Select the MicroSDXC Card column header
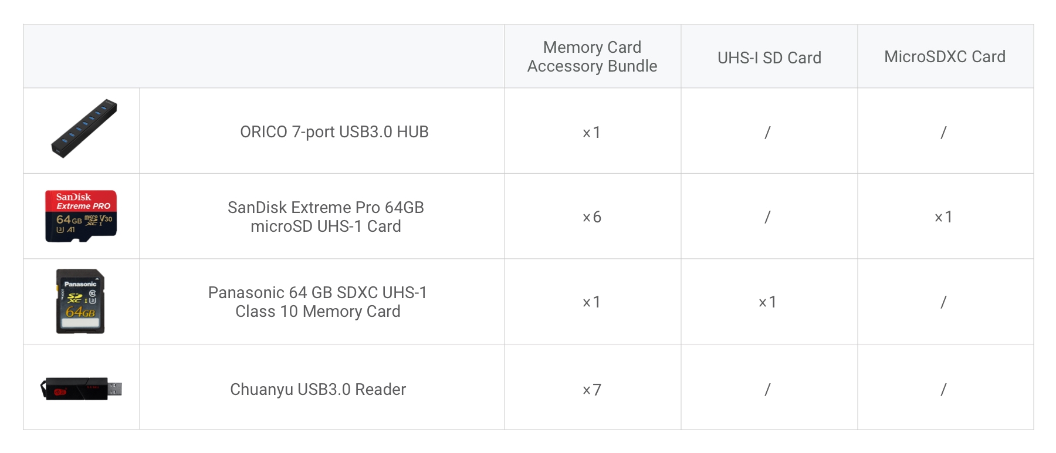 (945, 56)
